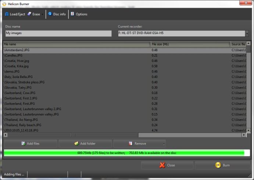Viewport: 254px width, 180px height.
Task: Select \Switzerland, First 2.JPG
Action: [125, 98]
